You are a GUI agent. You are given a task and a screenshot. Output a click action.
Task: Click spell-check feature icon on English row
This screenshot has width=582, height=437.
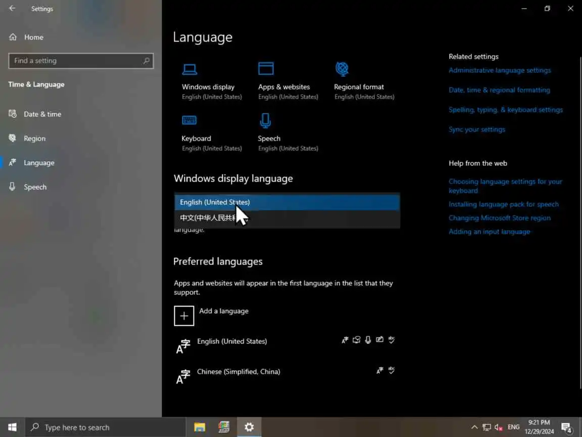click(x=391, y=340)
